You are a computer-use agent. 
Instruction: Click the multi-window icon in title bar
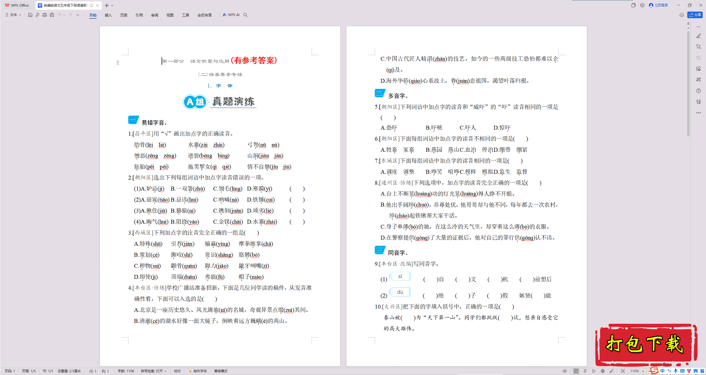tap(633, 5)
